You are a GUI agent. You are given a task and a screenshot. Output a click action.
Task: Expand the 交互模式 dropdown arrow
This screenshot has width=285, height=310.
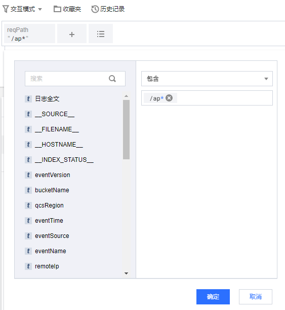point(40,9)
